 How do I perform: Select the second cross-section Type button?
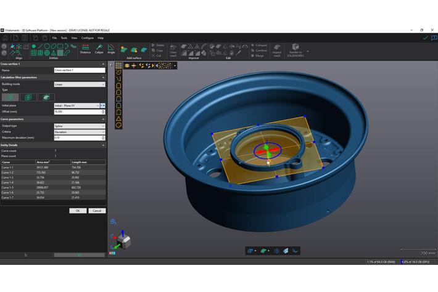tap(28, 97)
